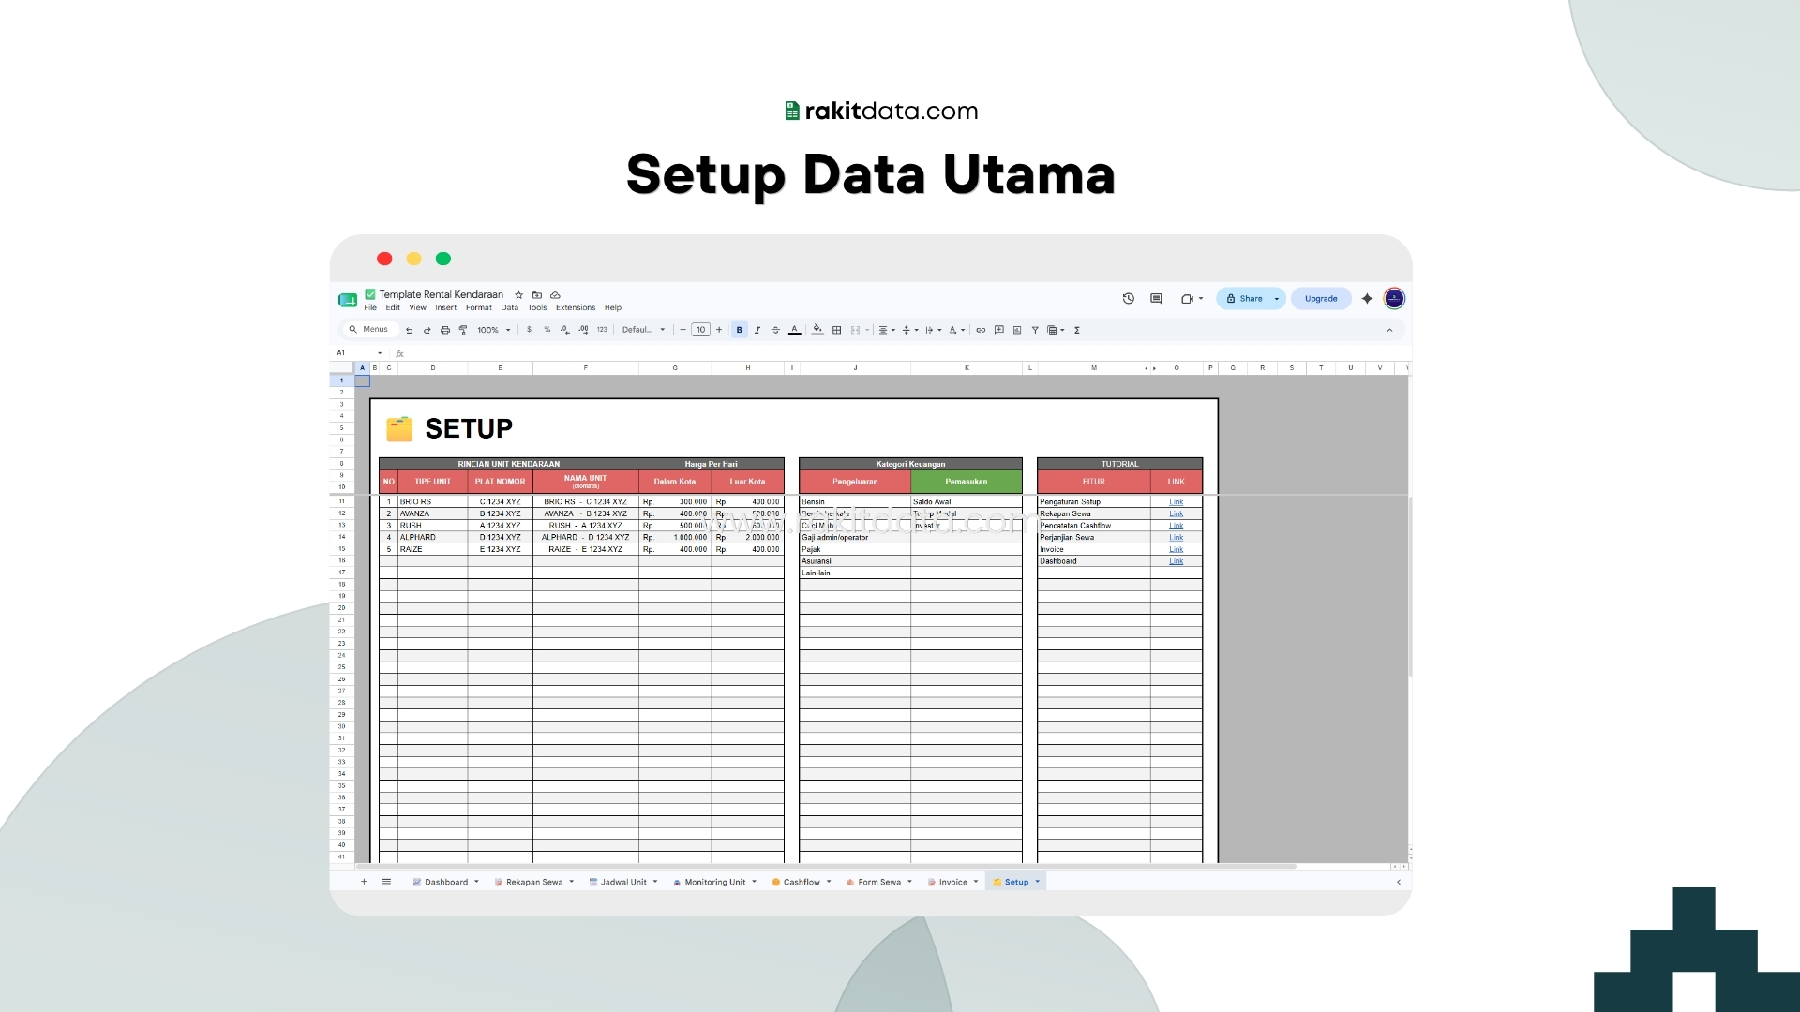Decrease font size with minus button

coord(682,330)
